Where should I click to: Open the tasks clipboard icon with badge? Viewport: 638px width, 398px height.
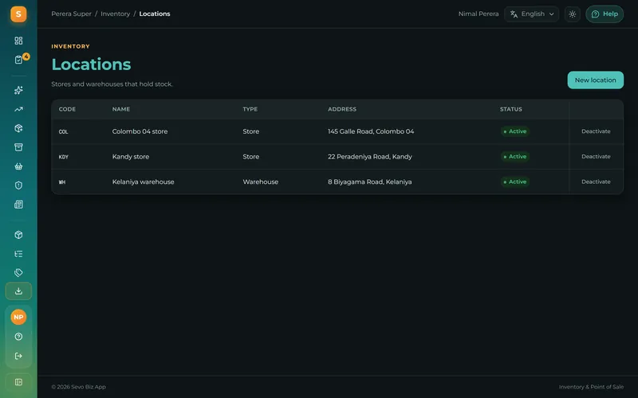point(18,60)
